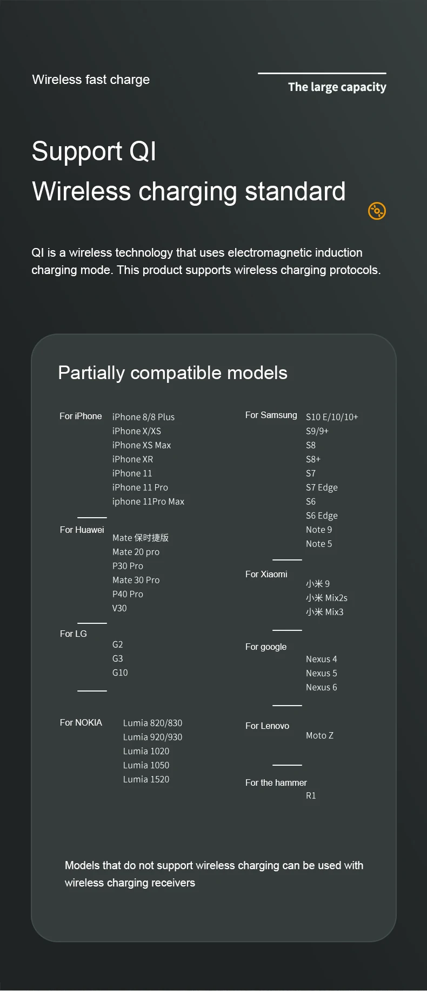
Task: Select the "For LG" category label
Action: [73, 634]
